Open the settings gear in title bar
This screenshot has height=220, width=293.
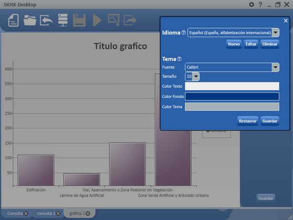(x=252, y=5)
